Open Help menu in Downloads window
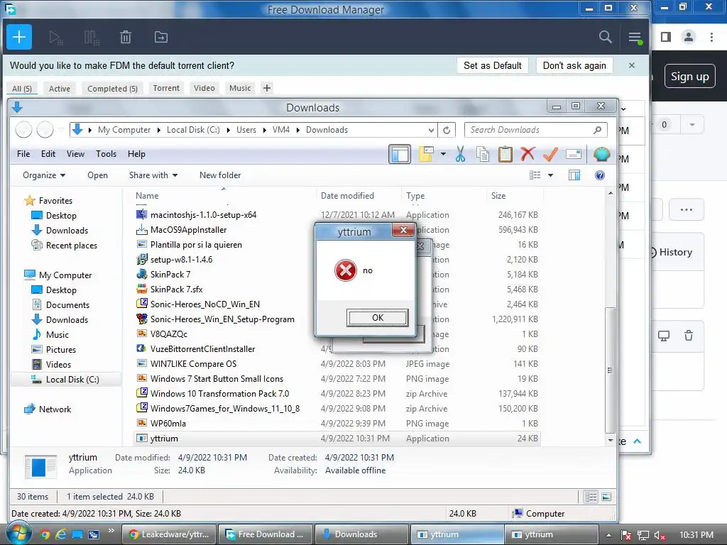Screen dimensions: 727x545 click(x=136, y=154)
